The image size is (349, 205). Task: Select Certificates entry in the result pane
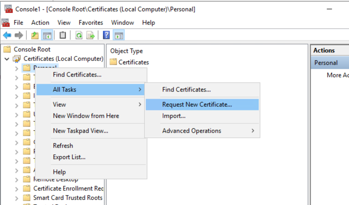[133, 62]
